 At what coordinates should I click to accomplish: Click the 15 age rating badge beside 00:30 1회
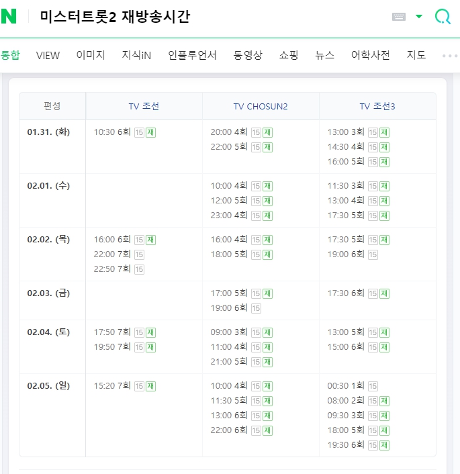coord(373,386)
